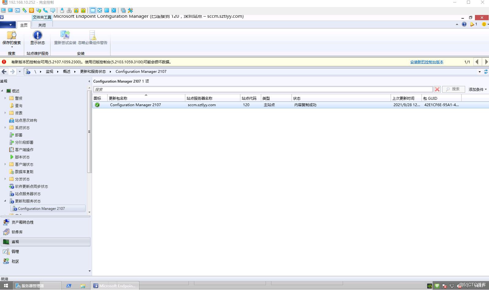This screenshot has height=290, width=489.
Task: Click the notification flag icon in ribbon
Action: [x=472, y=24]
